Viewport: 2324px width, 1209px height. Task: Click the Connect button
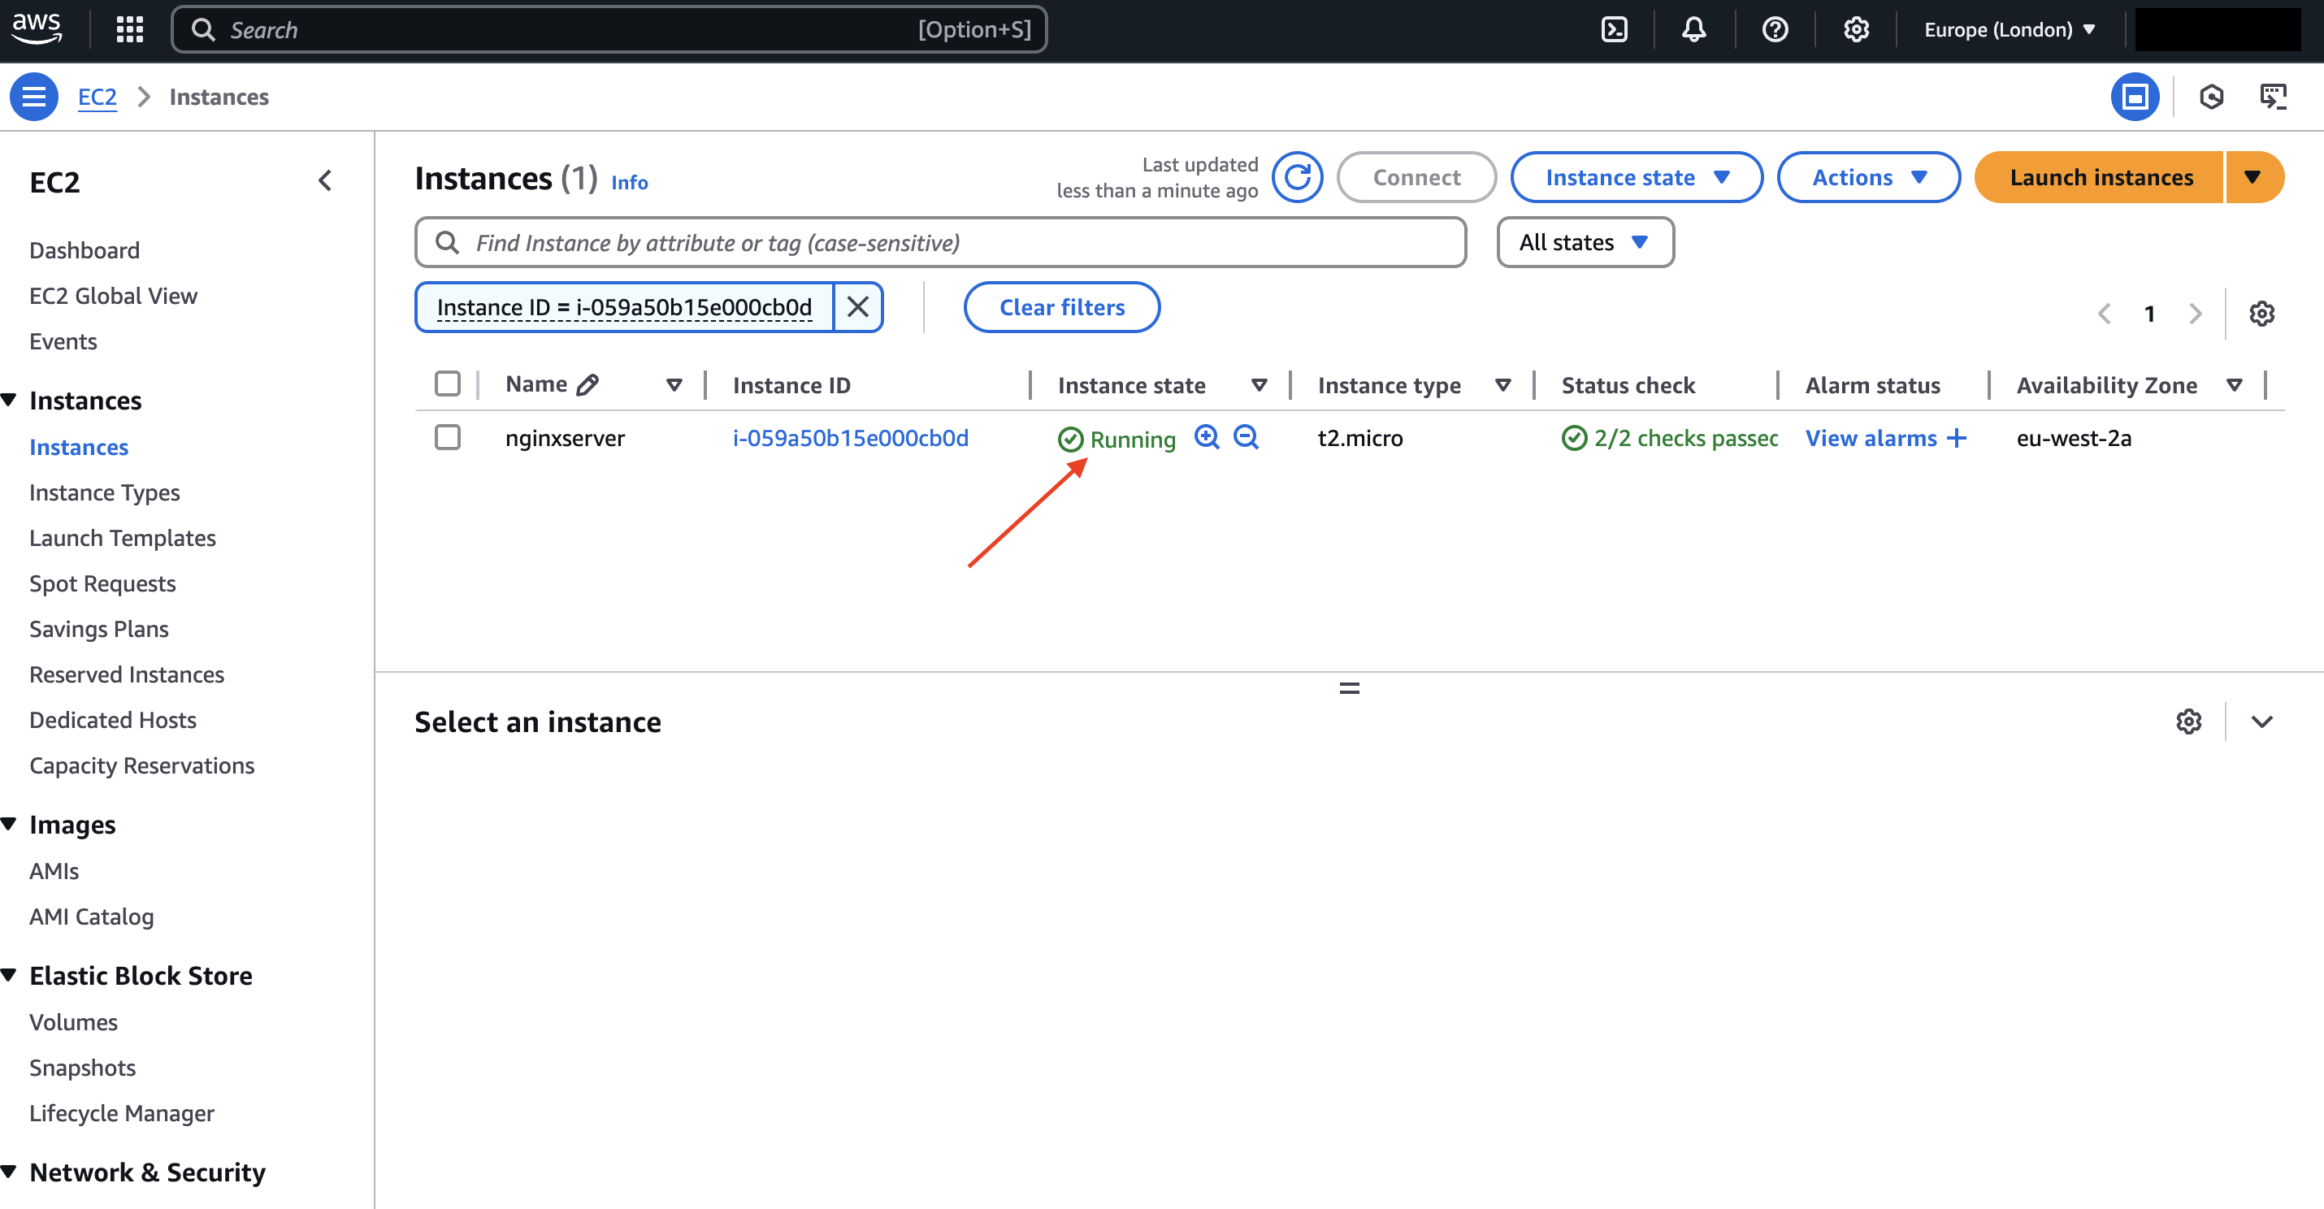(1416, 177)
